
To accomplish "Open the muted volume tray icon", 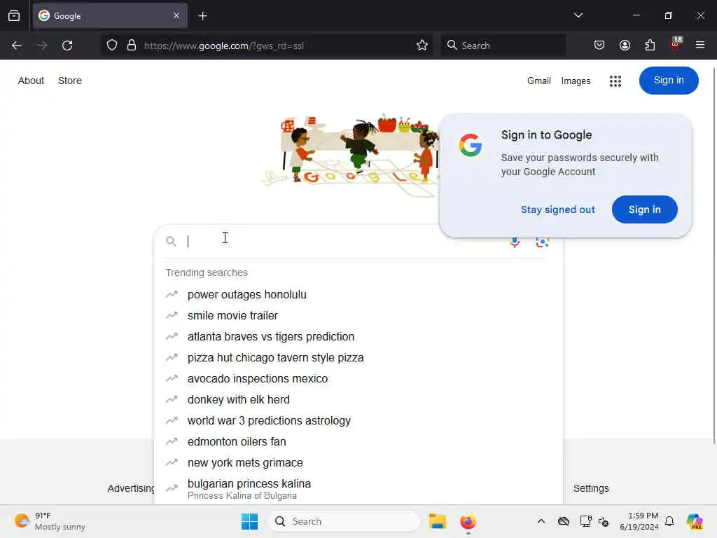I will click(604, 521).
